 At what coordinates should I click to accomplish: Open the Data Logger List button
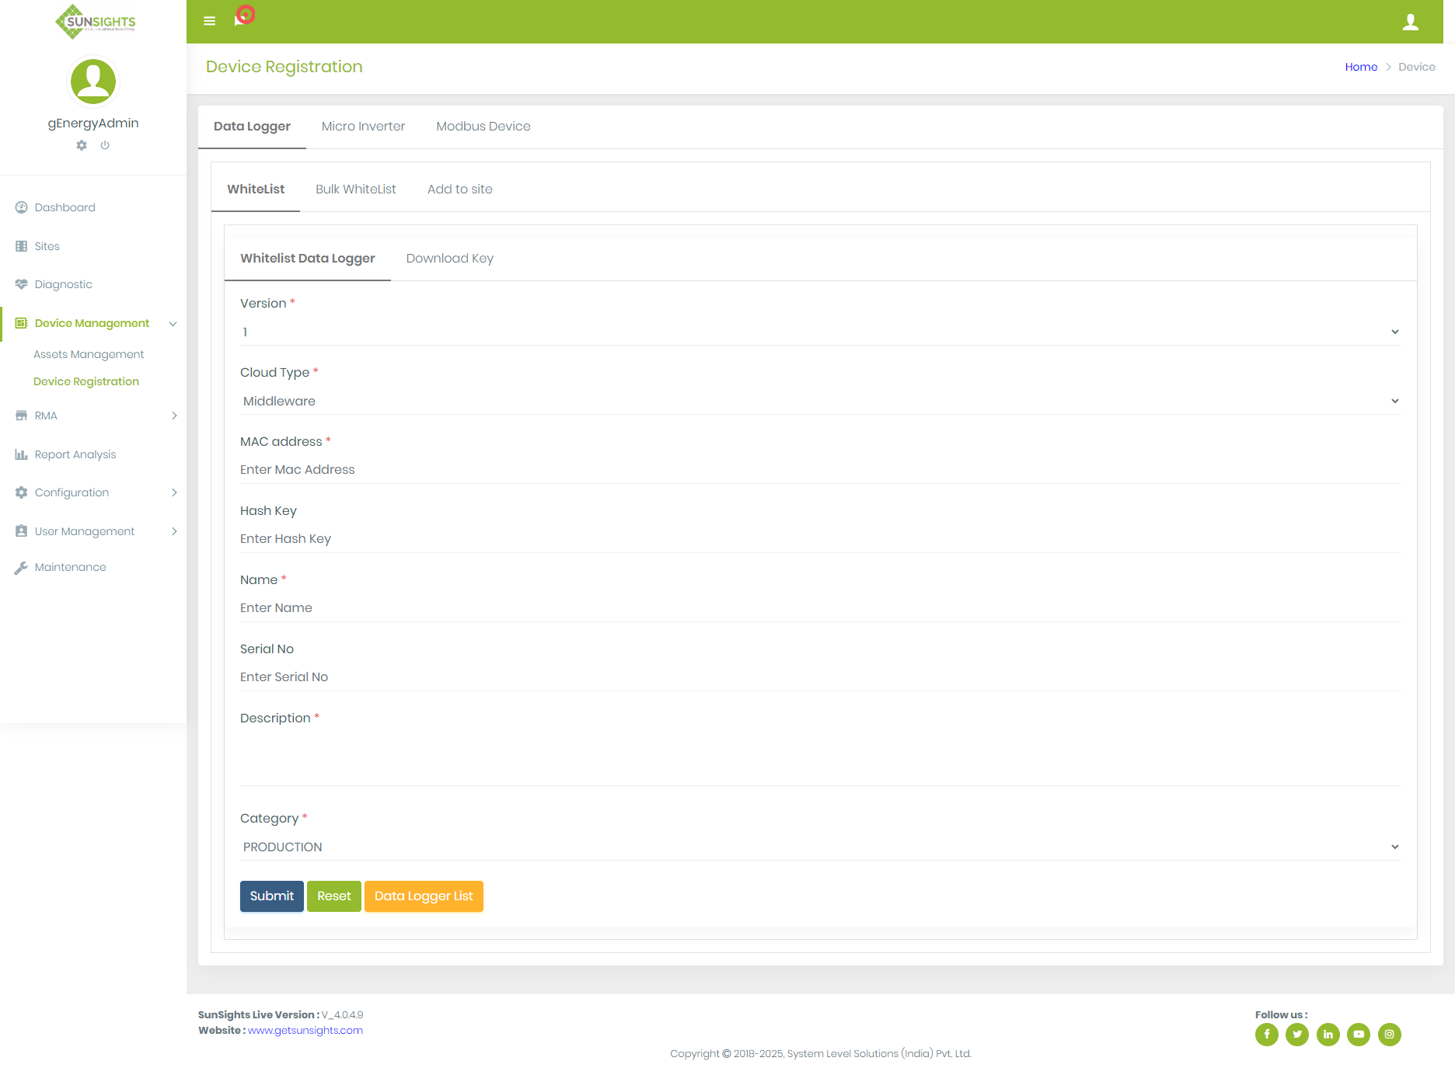coord(424,896)
